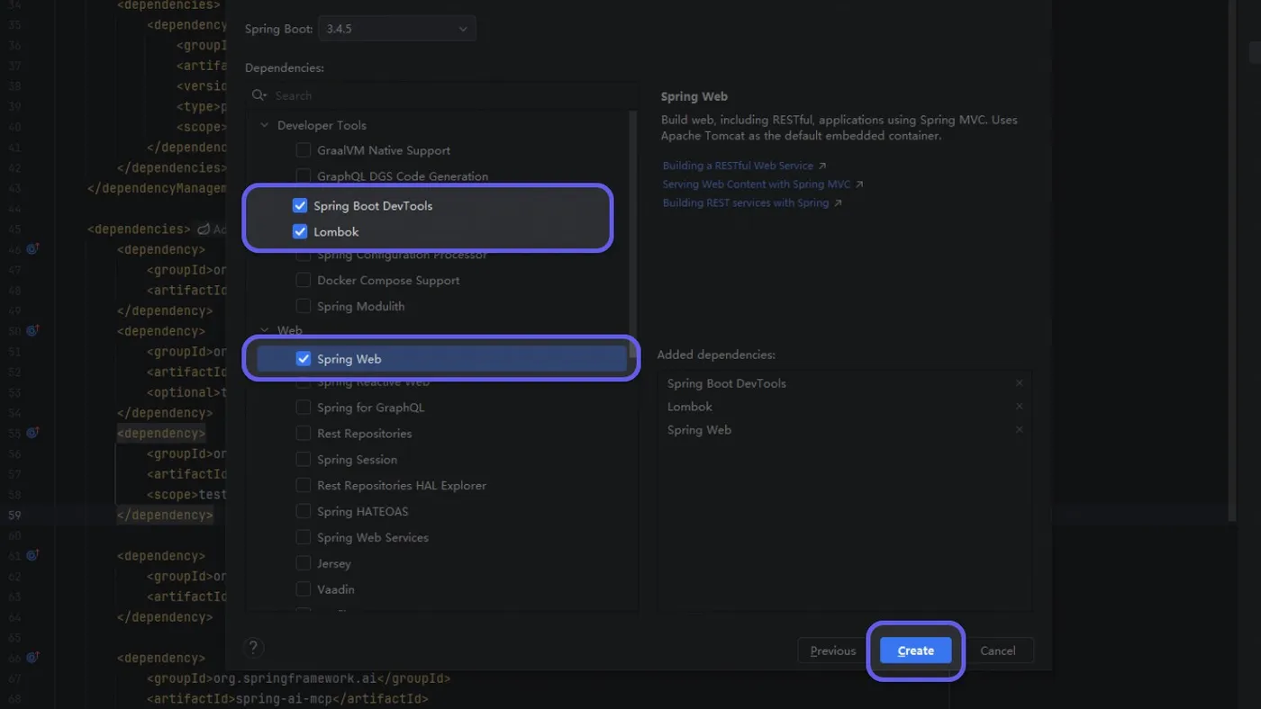
Task: Collapse the Developer Tools group
Action: (265, 125)
